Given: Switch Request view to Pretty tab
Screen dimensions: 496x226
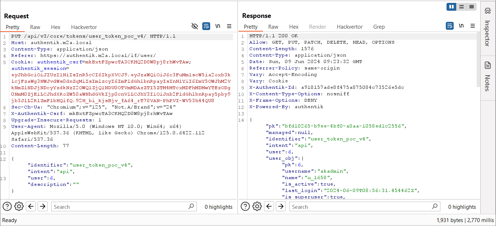Looking at the screenshot, I should tap(13, 27).
